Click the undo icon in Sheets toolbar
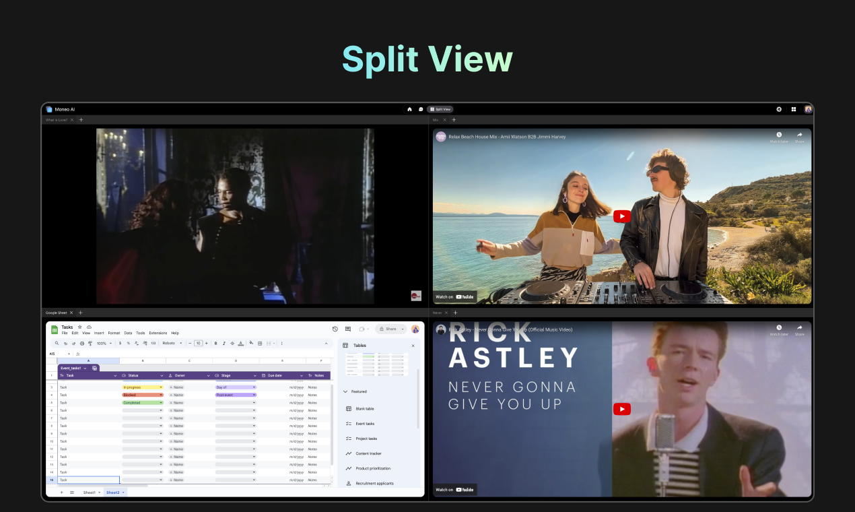The width and height of the screenshot is (855, 512). pyautogui.click(x=65, y=343)
